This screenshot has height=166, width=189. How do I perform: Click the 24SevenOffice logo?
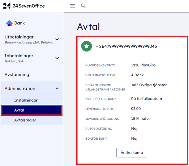tap(24, 6)
